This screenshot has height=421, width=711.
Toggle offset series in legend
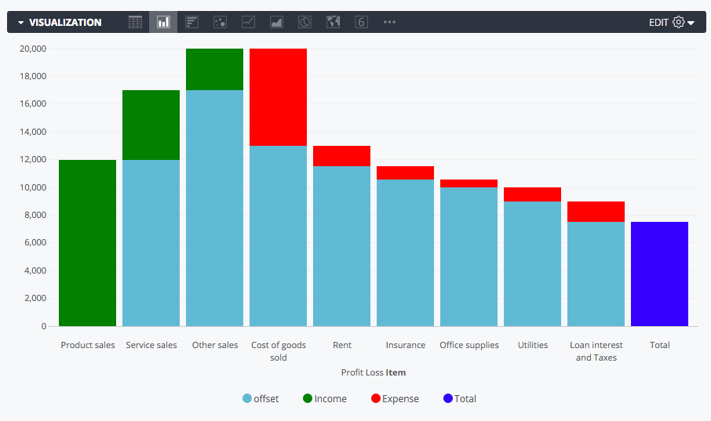[261, 399]
